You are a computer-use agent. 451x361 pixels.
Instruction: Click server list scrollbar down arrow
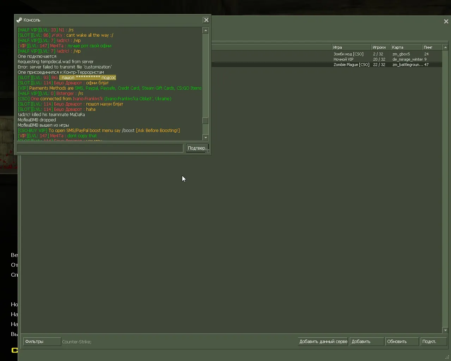pyautogui.click(x=445, y=330)
